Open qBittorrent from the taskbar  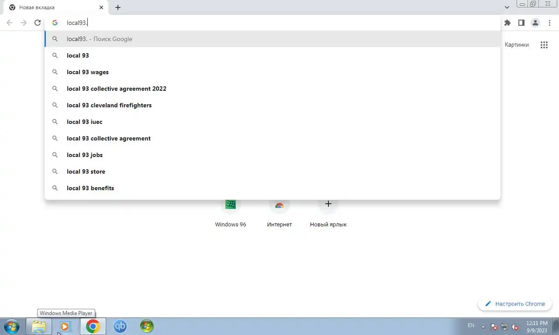120,326
